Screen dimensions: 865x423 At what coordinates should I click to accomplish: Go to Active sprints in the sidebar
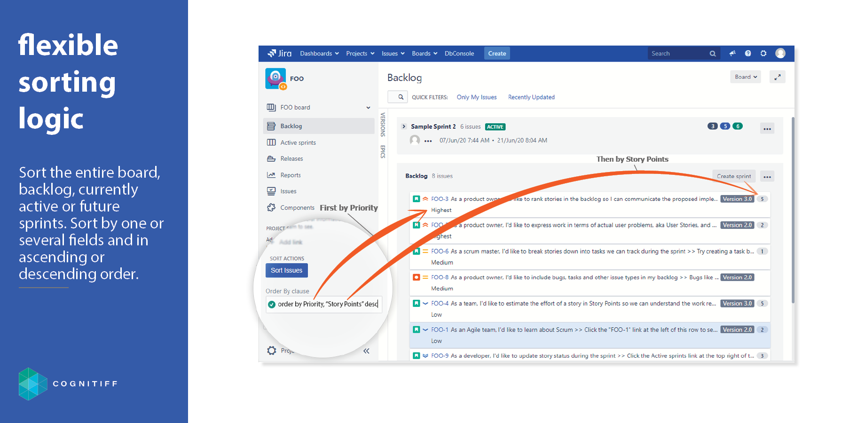pos(298,142)
